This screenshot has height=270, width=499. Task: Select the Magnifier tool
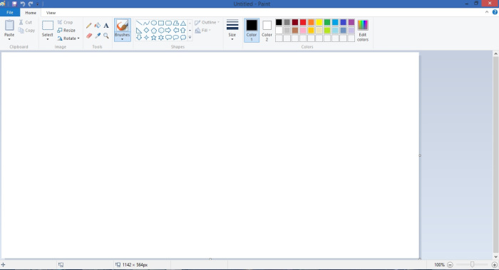click(x=106, y=36)
